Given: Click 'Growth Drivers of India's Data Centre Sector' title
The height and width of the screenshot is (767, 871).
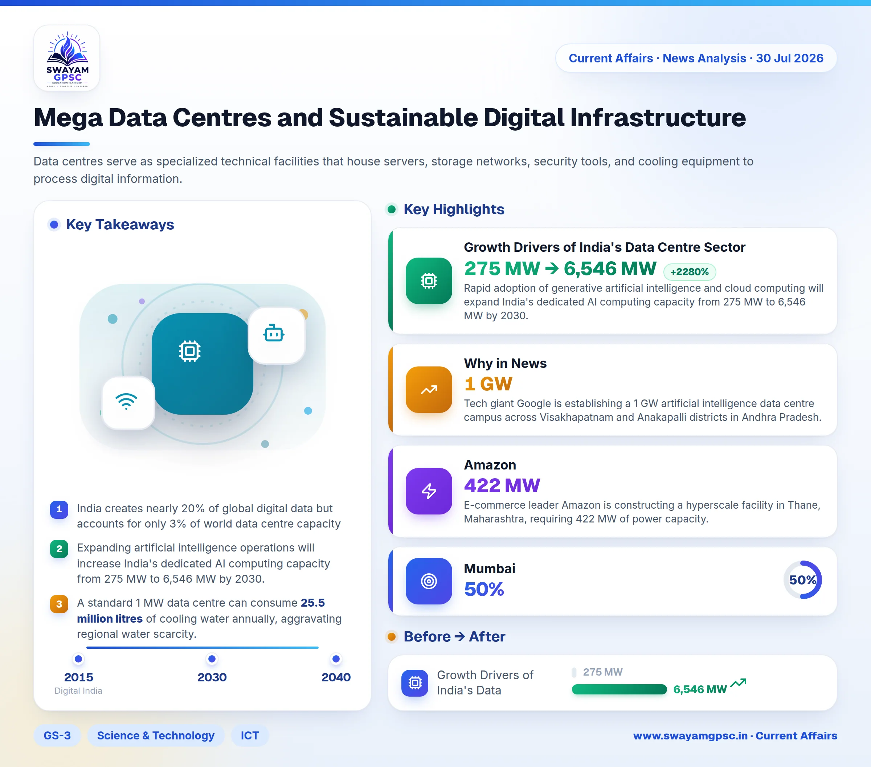Looking at the screenshot, I should (x=604, y=247).
